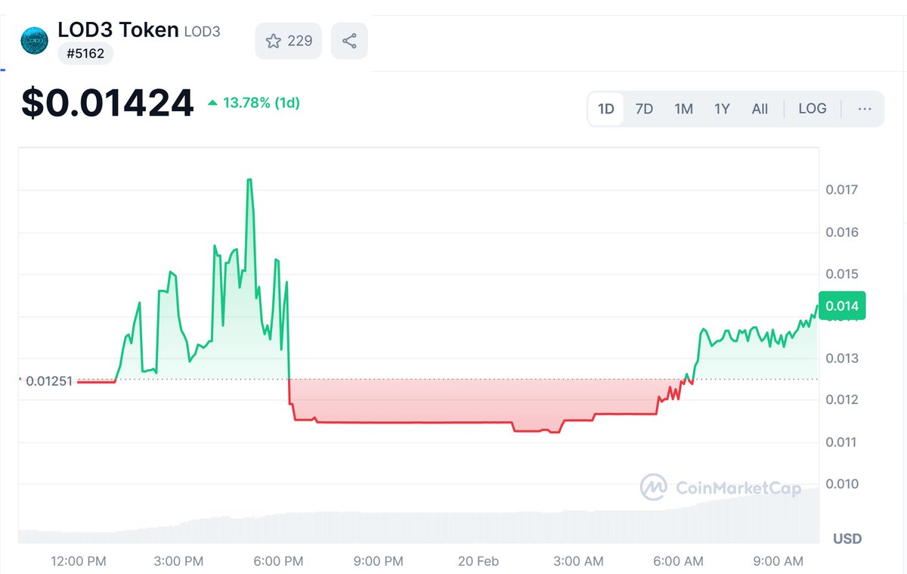Toggle LOG scale on chart
907x574 pixels.
tap(813, 109)
